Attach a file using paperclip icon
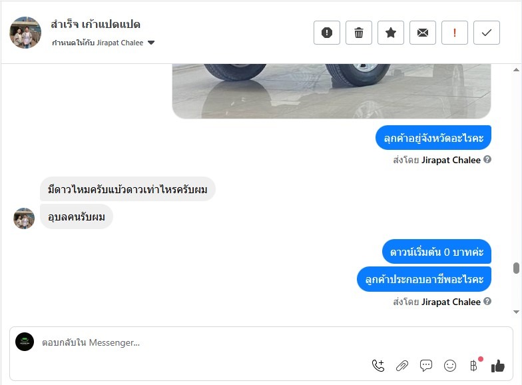The width and height of the screenshot is (522, 385). [402, 366]
